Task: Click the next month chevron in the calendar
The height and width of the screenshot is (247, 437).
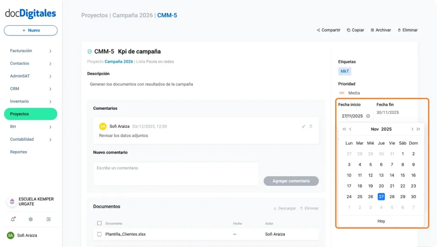Action: [412, 129]
